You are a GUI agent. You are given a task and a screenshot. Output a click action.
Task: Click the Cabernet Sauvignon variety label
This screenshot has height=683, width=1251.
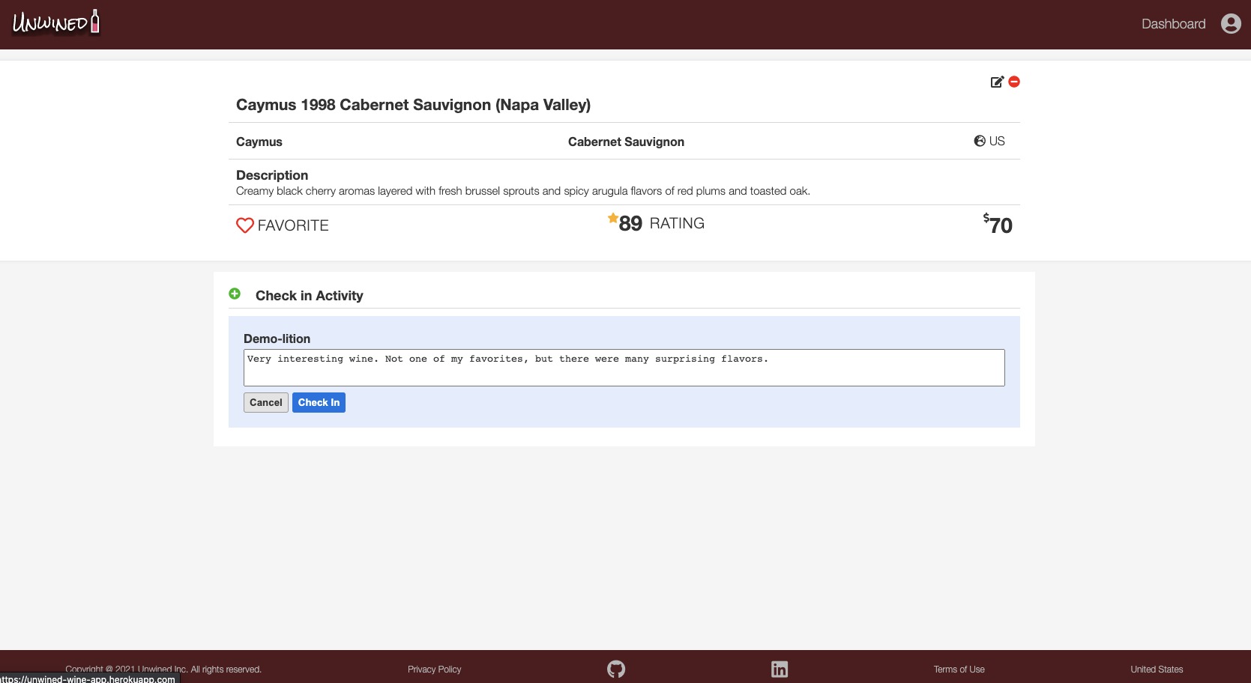coord(626,142)
